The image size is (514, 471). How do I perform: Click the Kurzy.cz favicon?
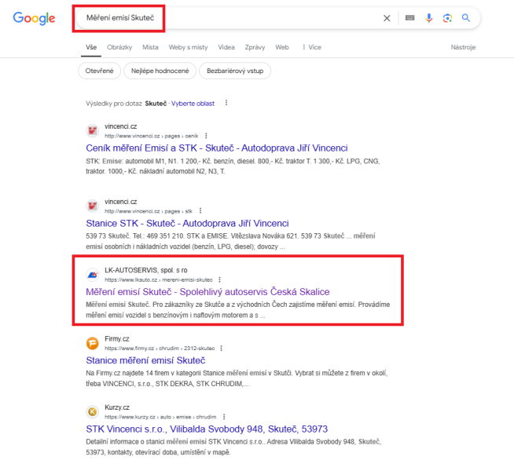(93, 412)
